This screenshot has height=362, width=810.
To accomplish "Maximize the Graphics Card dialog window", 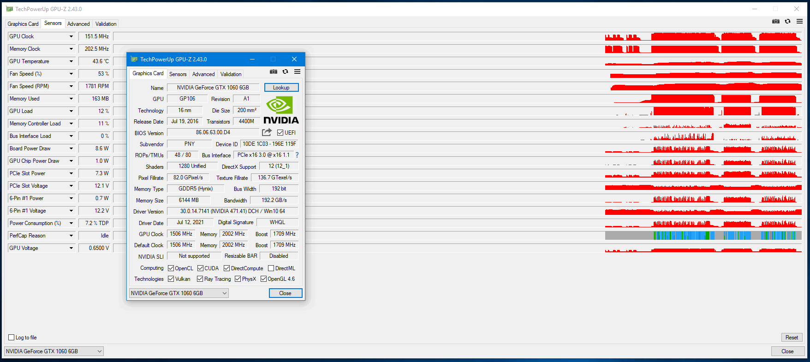I will 273,59.
